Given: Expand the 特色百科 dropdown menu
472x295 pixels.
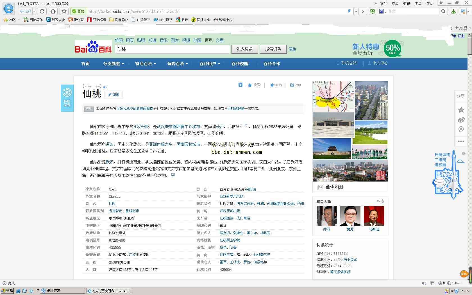Looking at the screenshot, I should coord(146,64).
